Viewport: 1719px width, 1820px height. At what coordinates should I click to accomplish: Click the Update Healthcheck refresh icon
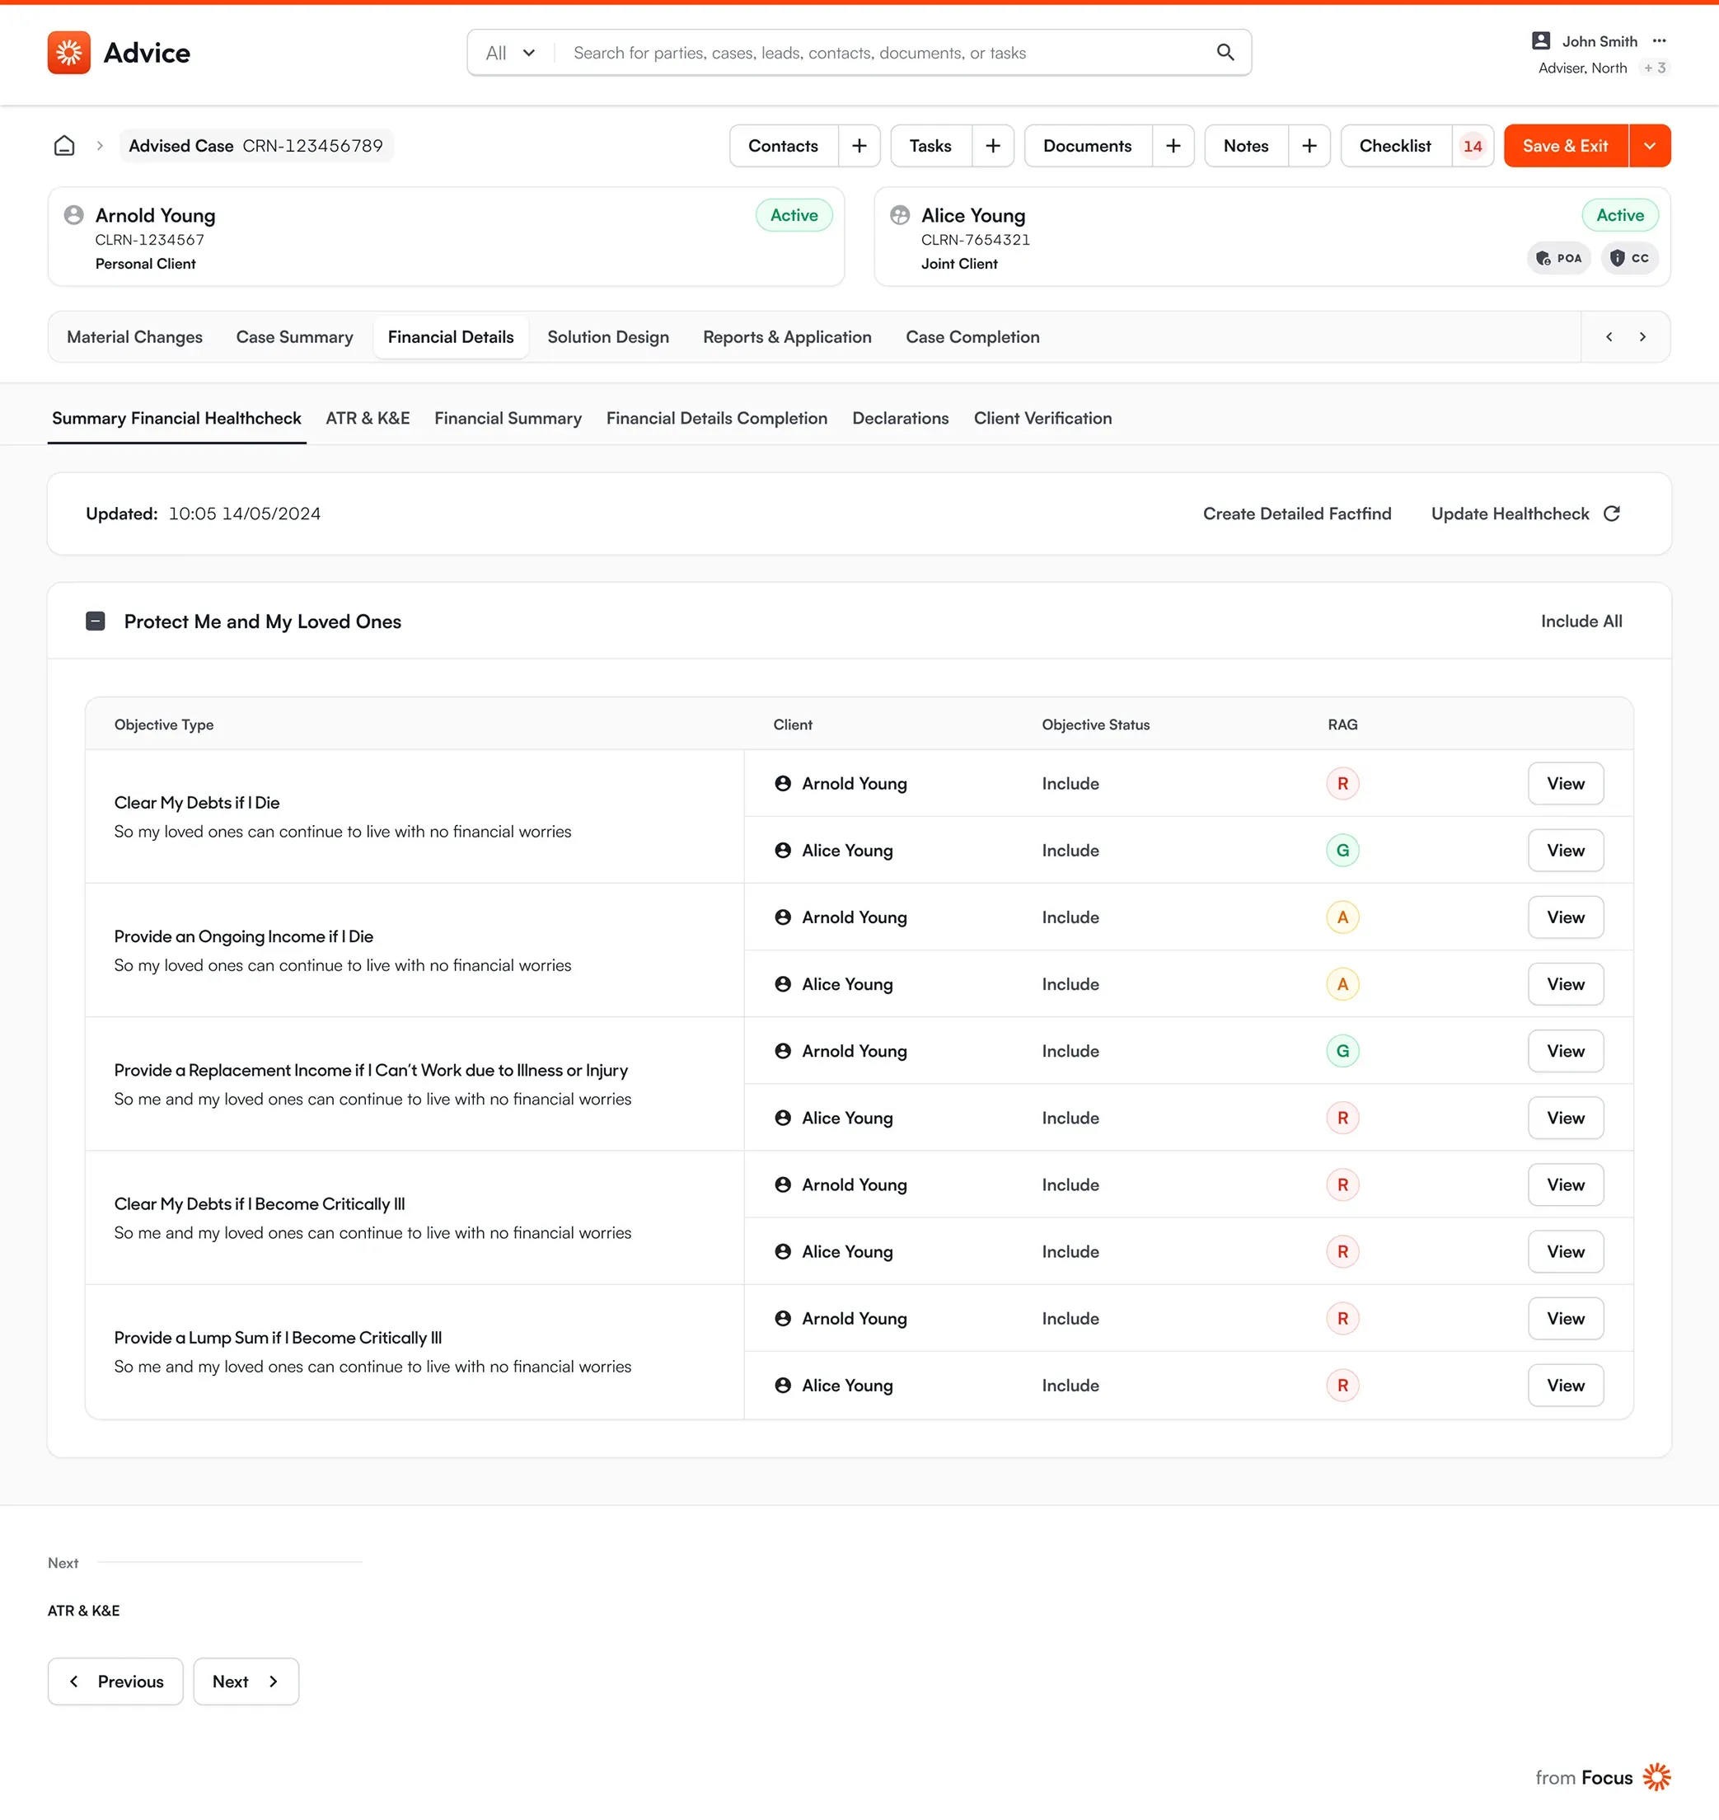coord(1612,514)
